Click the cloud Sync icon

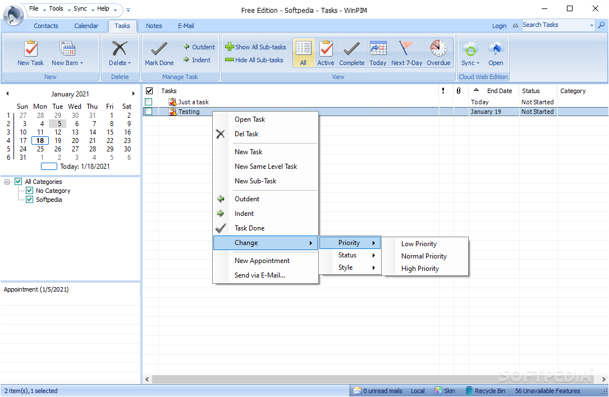[x=470, y=50]
